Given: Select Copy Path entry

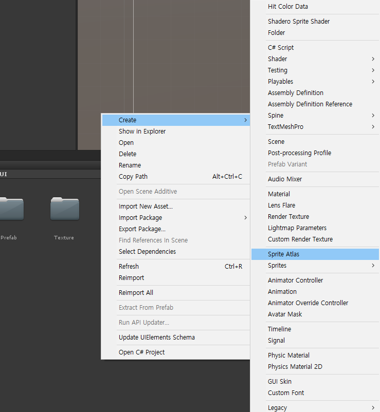Looking at the screenshot, I should (x=176, y=177).
